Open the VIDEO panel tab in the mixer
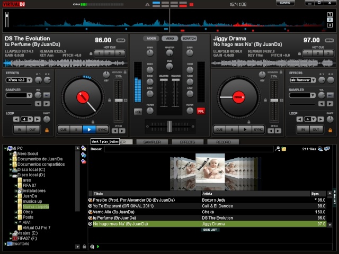 point(169,39)
